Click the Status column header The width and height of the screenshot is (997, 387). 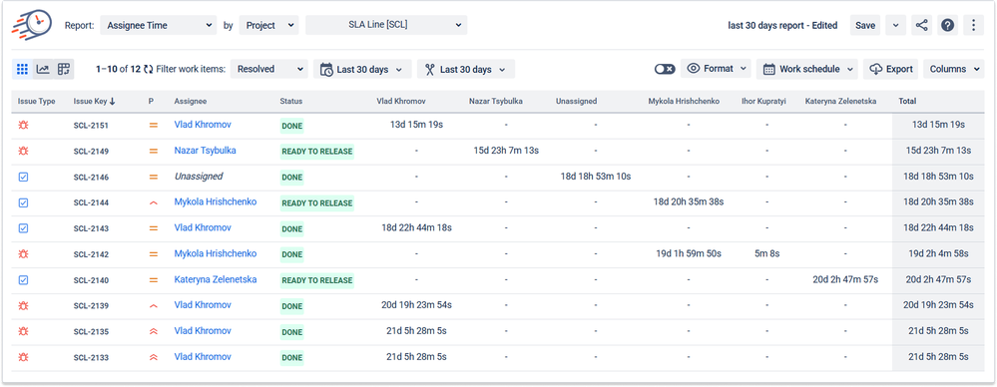click(291, 101)
